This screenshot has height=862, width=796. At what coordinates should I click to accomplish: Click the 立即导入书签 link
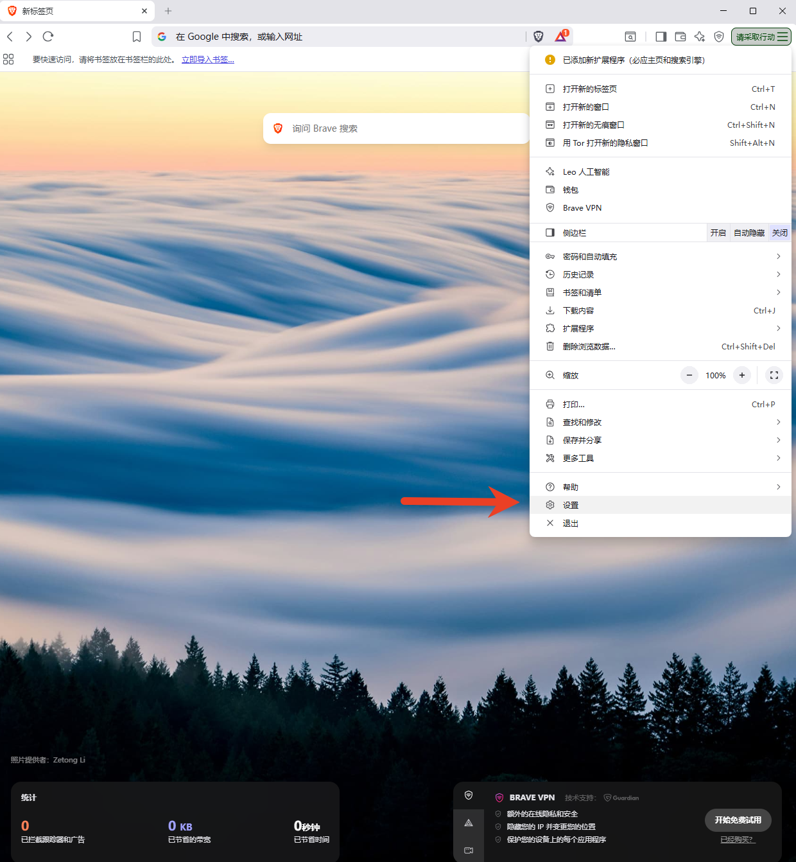(x=207, y=60)
